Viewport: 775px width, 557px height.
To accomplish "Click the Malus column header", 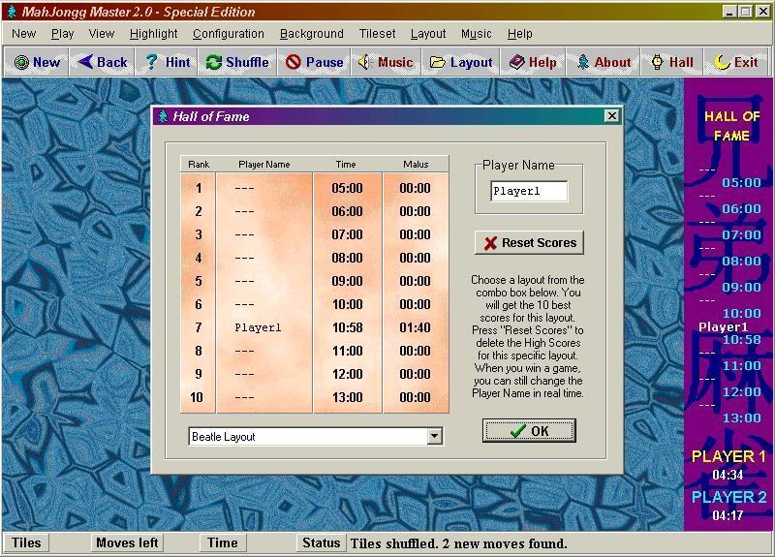I will (x=416, y=164).
